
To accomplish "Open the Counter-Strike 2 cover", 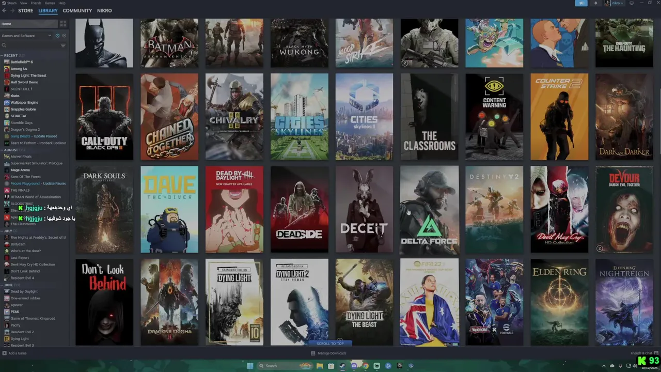I will coord(559,117).
